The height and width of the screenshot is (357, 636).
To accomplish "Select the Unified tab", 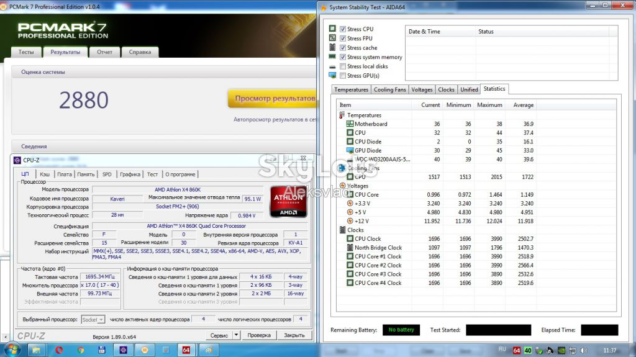I will tap(469, 89).
